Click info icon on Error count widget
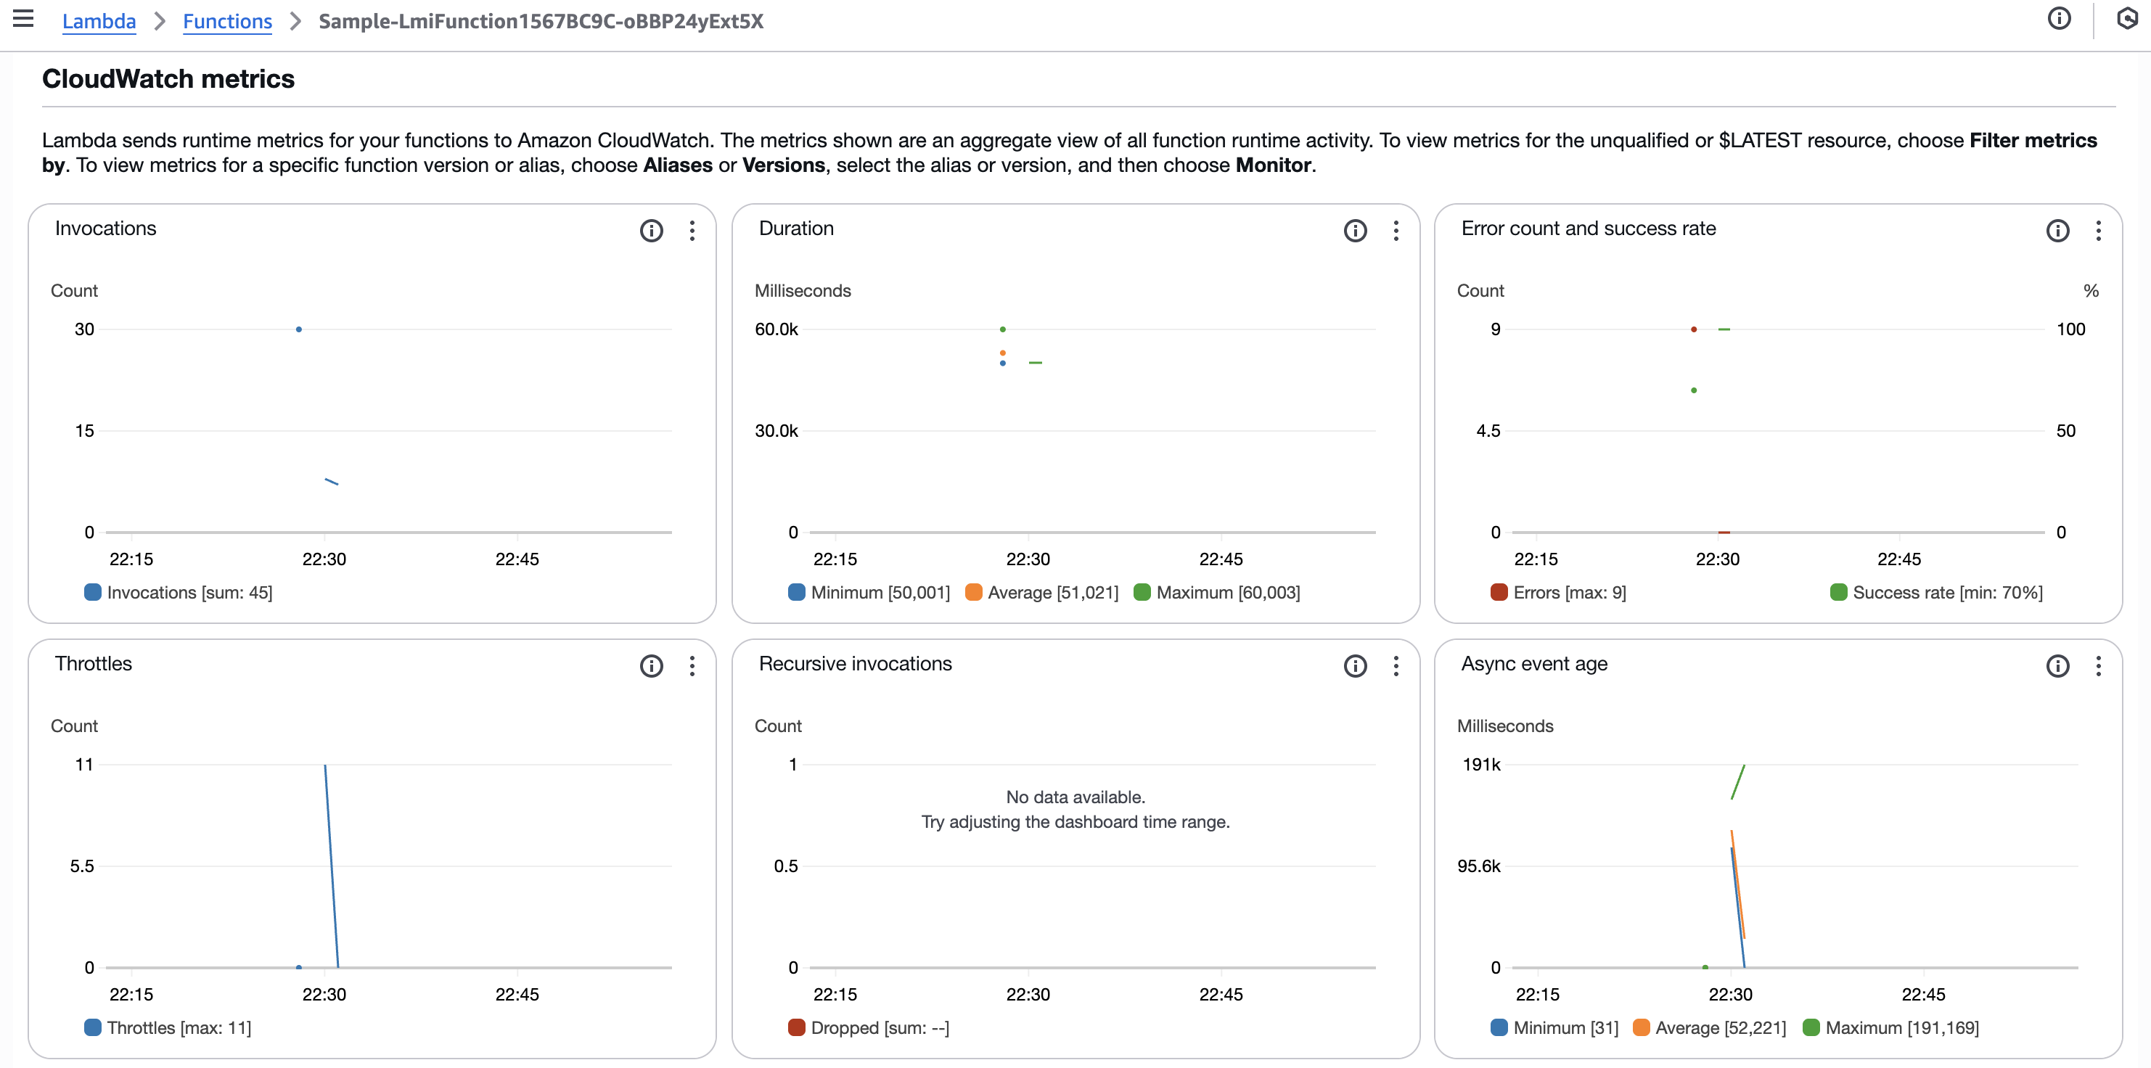Viewport: 2151px width, 1068px height. pyautogui.click(x=2057, y=231)
